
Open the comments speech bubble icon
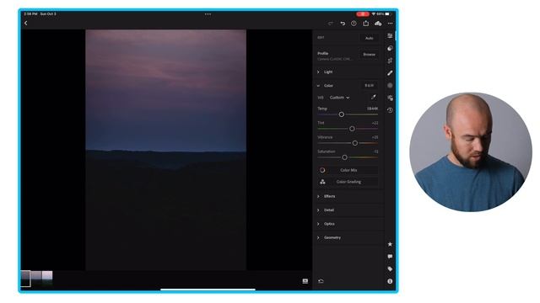(390, 257)
